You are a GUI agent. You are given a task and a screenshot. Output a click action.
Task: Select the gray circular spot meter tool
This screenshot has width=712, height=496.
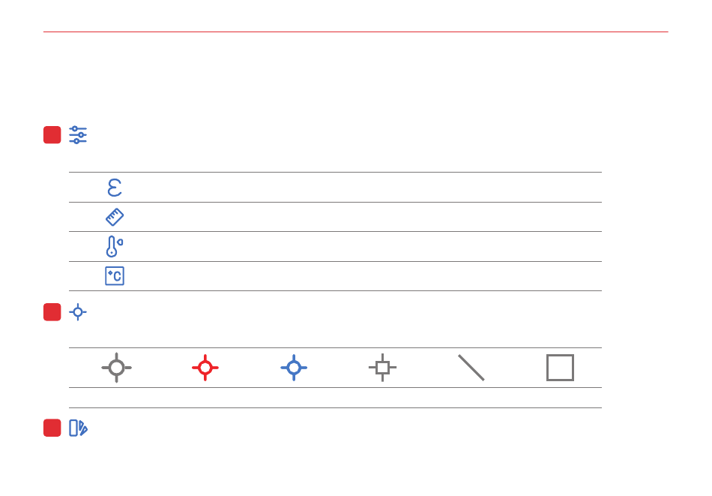tap(117, 368)
